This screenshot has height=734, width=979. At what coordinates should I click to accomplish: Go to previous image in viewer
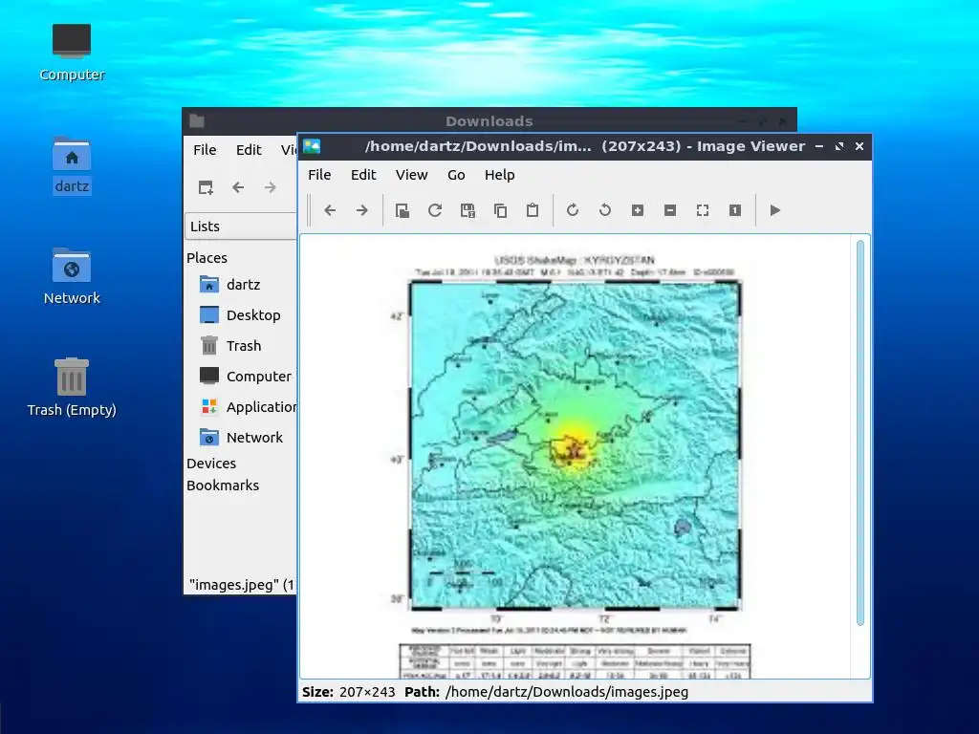330,210
